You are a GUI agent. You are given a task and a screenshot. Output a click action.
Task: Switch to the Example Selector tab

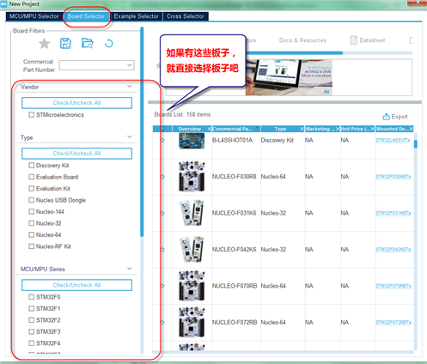[x=136, y=16]
